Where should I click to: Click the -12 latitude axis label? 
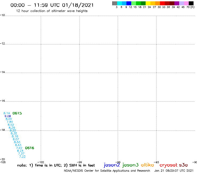click(2, 43)
